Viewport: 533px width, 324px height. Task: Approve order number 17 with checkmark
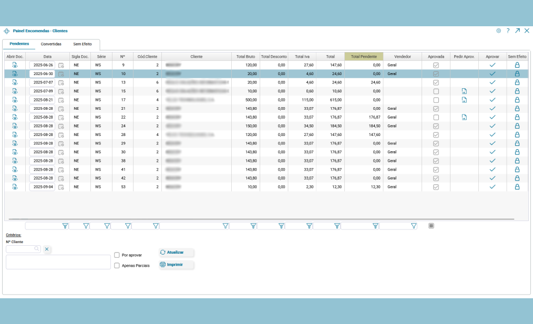coord(493,100)
